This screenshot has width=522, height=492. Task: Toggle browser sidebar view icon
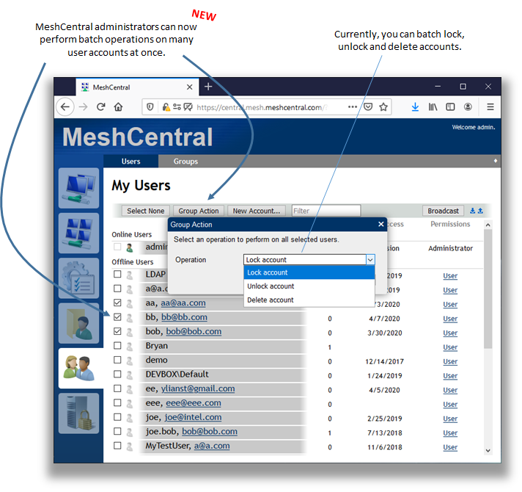click(x=450, y=107)
